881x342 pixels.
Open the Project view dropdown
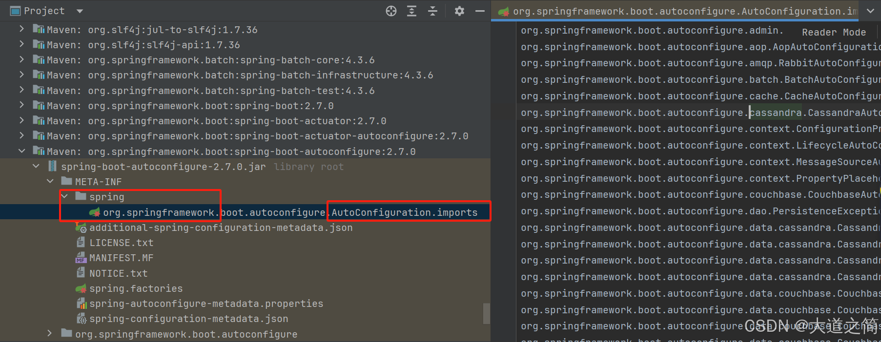click(80, 11)
